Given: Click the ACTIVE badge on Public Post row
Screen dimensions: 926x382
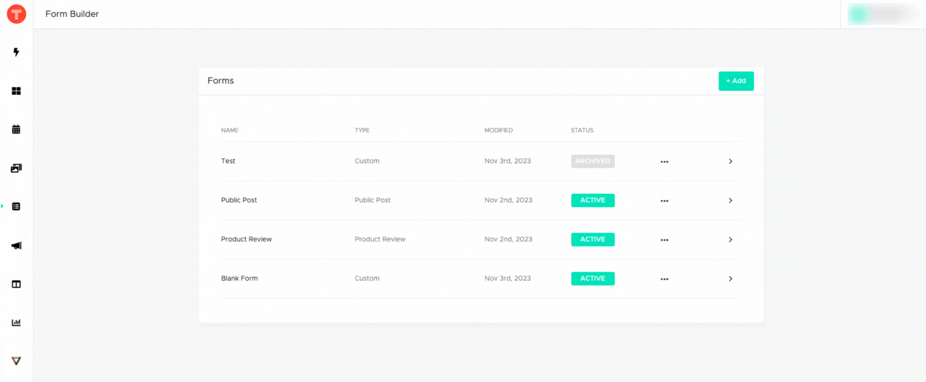Looking at the screenshot, I should (x=593, y=200).
